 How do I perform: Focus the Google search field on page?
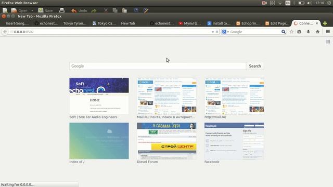(x=158, y=66)
